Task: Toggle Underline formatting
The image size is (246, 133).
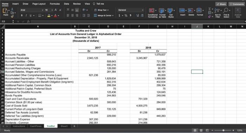Action: (31, 15)
